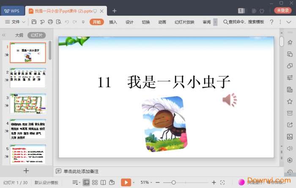Click the Save icon in quick toolbar
This screenshot has width=296, height=188.
(x=34, y=22)
